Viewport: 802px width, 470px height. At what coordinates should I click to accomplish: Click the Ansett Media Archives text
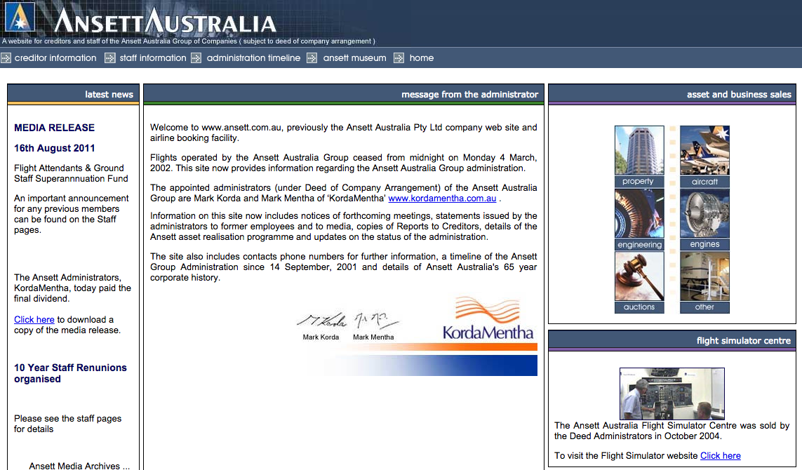pyautogui.click(x=79, y=465)
